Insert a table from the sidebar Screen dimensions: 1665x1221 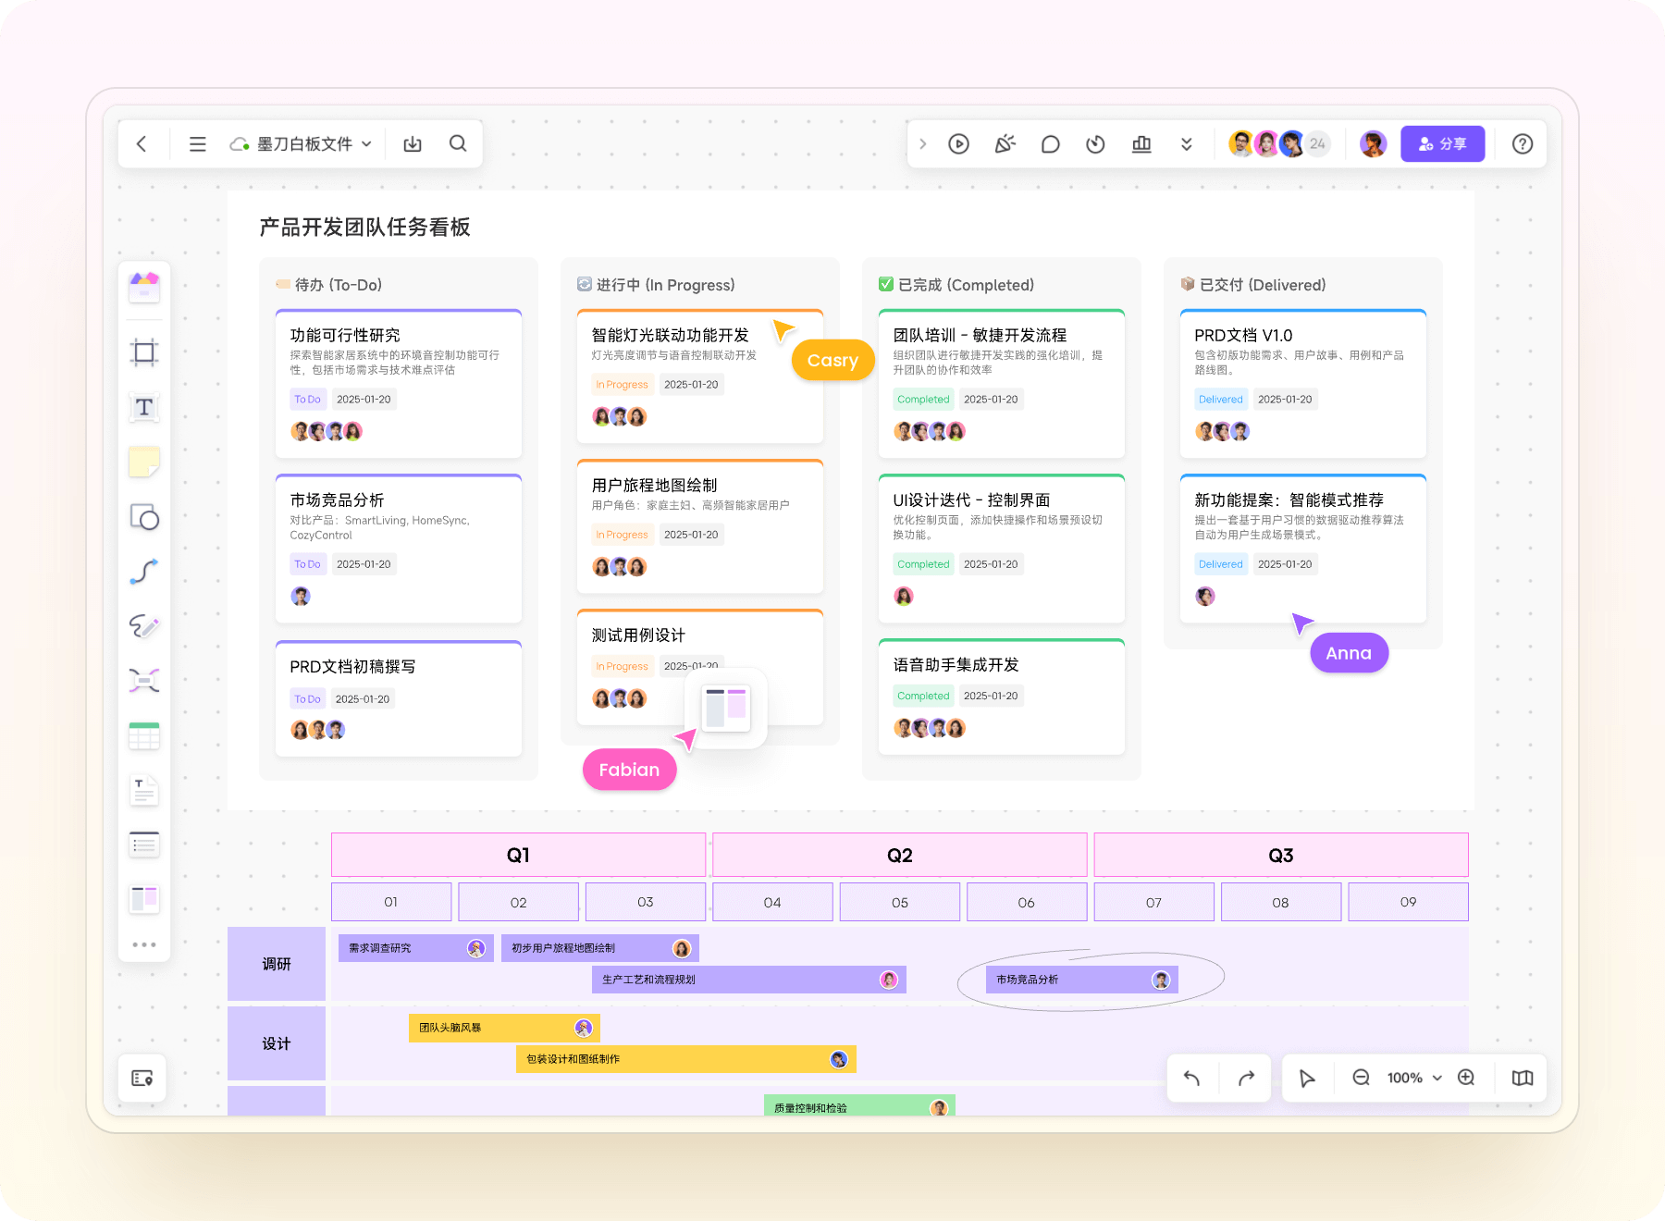144,736
